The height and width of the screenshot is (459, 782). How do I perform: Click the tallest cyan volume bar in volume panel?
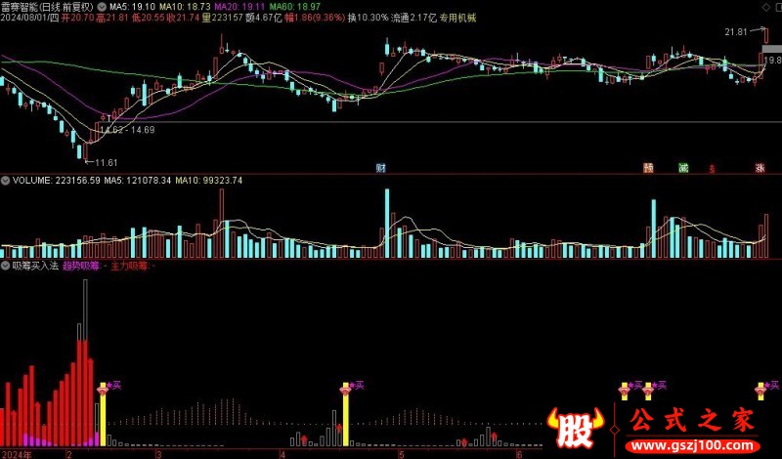(x=387, y=224)
